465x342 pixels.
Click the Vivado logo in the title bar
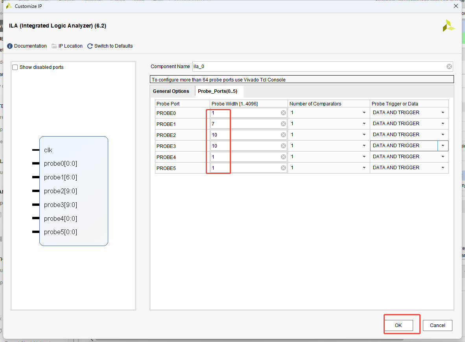pos(9,6)
